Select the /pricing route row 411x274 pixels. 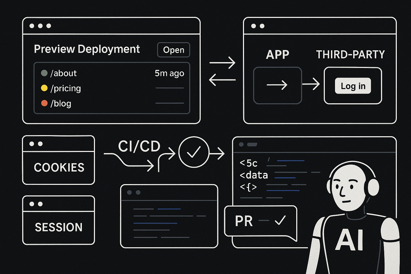[112, 88]
